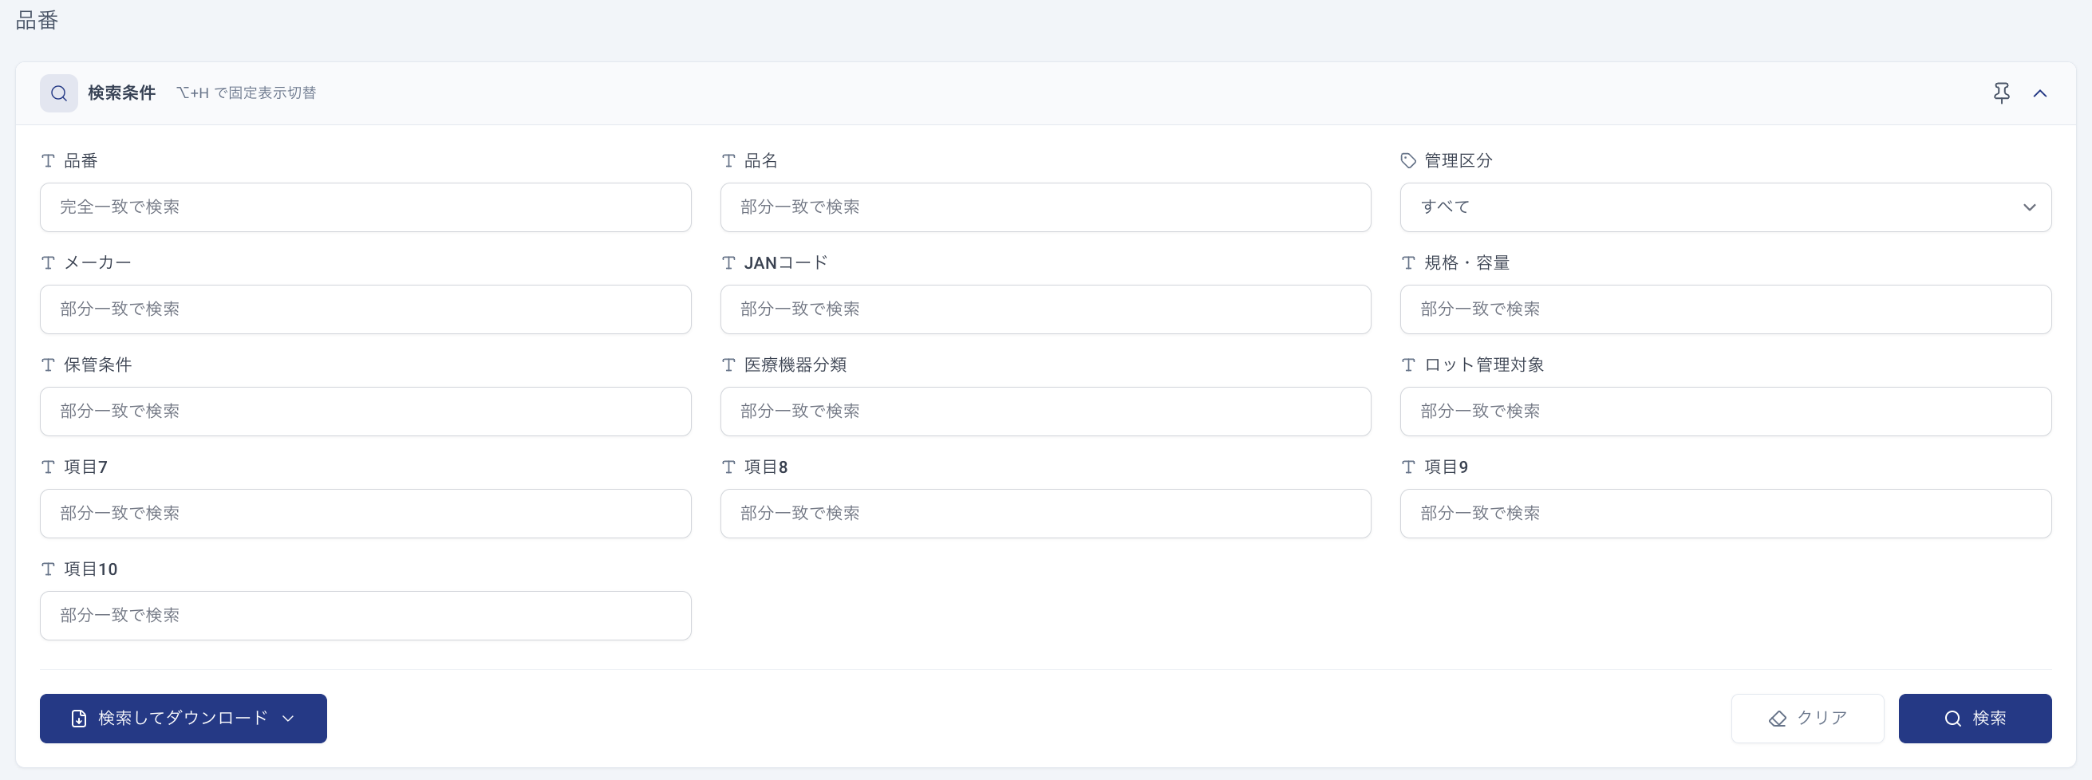The image size is (2092, 780).
Task: Click the クリア button
Action: [x=1807, y=719]
